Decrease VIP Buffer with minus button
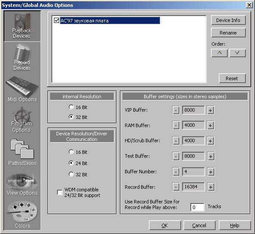Image resolution: width=255 pixels, height=234 pixels. click(x=176, y=110)
